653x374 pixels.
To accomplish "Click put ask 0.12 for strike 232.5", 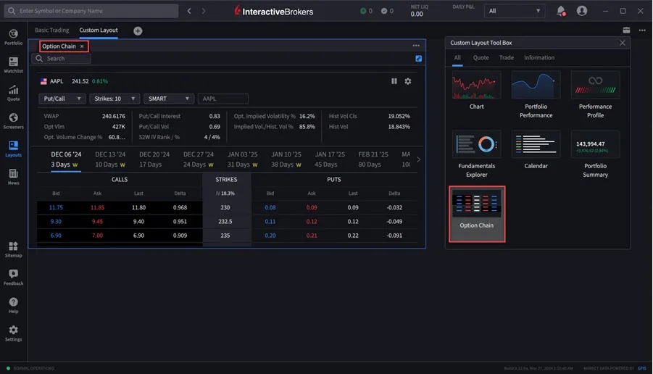I will (312, 222).
